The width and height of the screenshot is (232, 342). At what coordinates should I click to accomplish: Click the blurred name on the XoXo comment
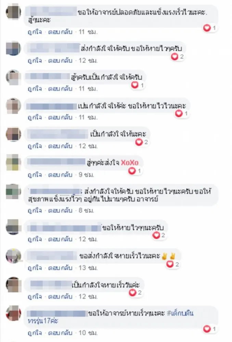[x=56, y=162]
